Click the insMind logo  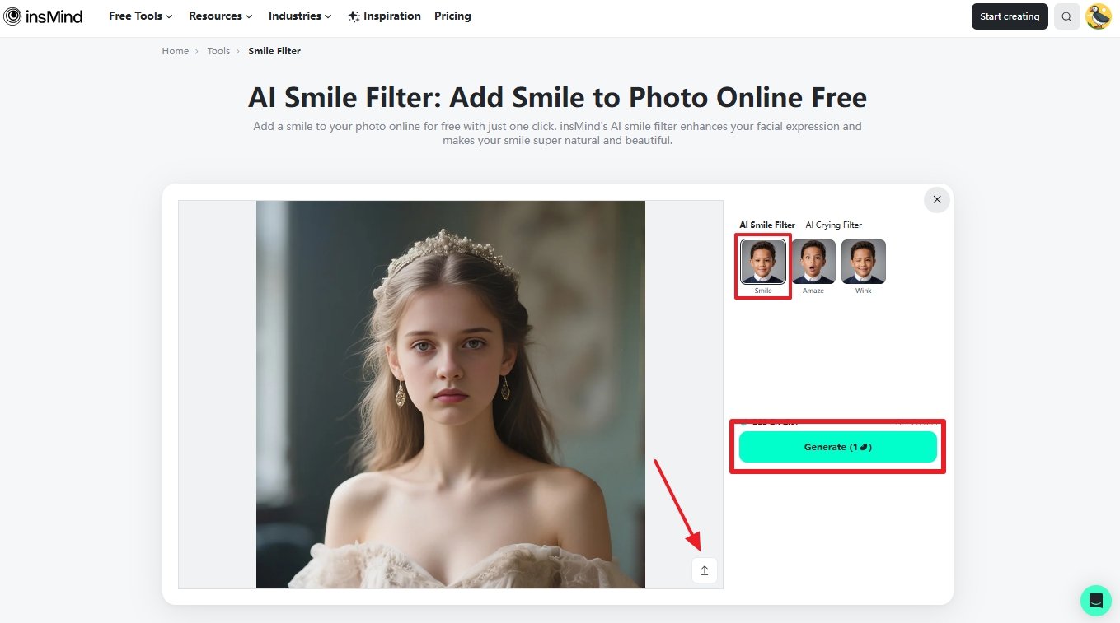pos(43,16)
